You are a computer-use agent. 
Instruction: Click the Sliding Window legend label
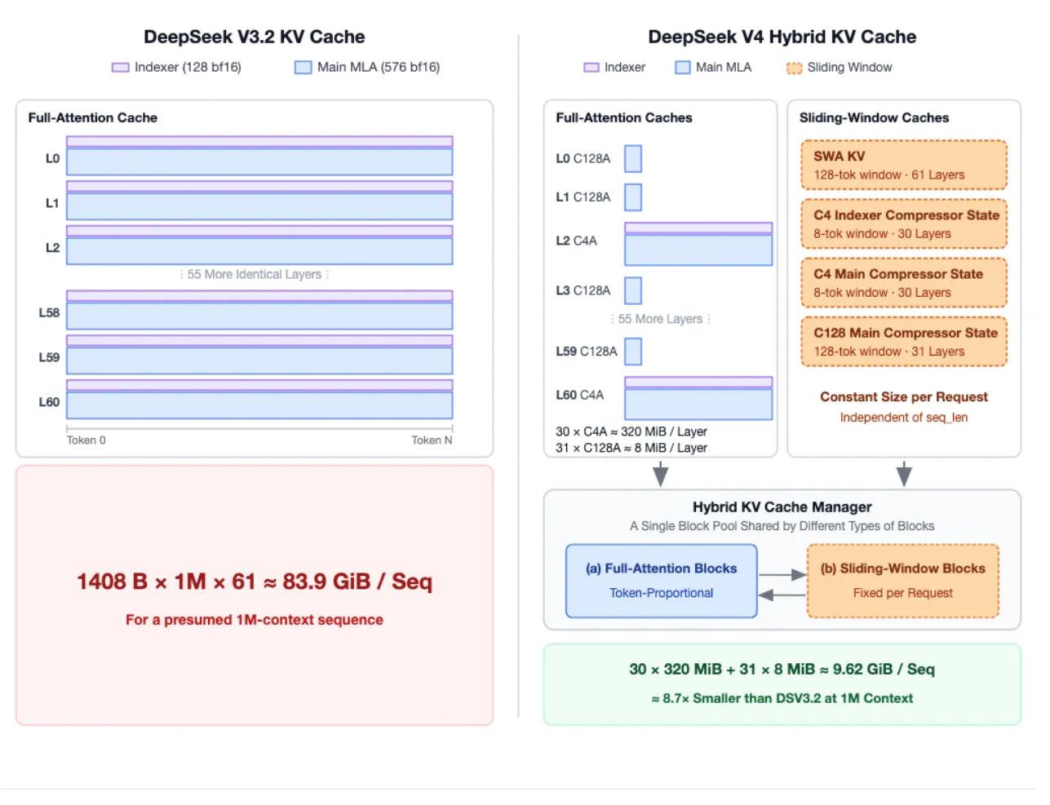click(849, 67)
